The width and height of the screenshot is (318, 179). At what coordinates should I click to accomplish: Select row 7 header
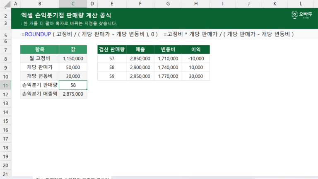(5, 50)
